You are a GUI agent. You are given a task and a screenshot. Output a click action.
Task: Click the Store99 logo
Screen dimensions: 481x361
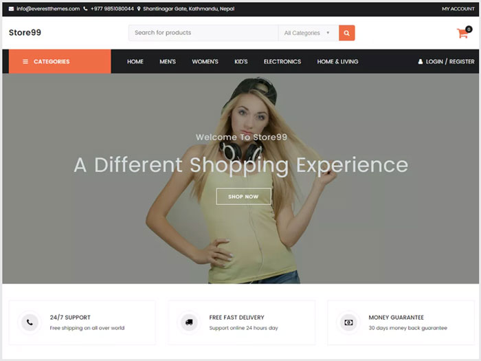pos(25,32)
